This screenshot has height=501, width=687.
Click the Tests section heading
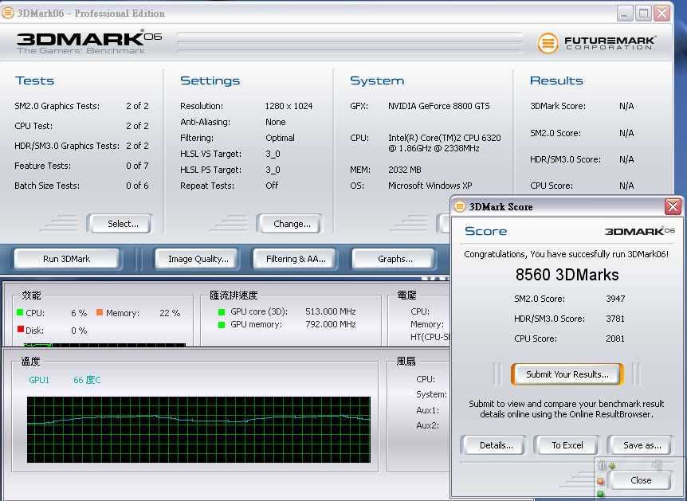point(34,80)
